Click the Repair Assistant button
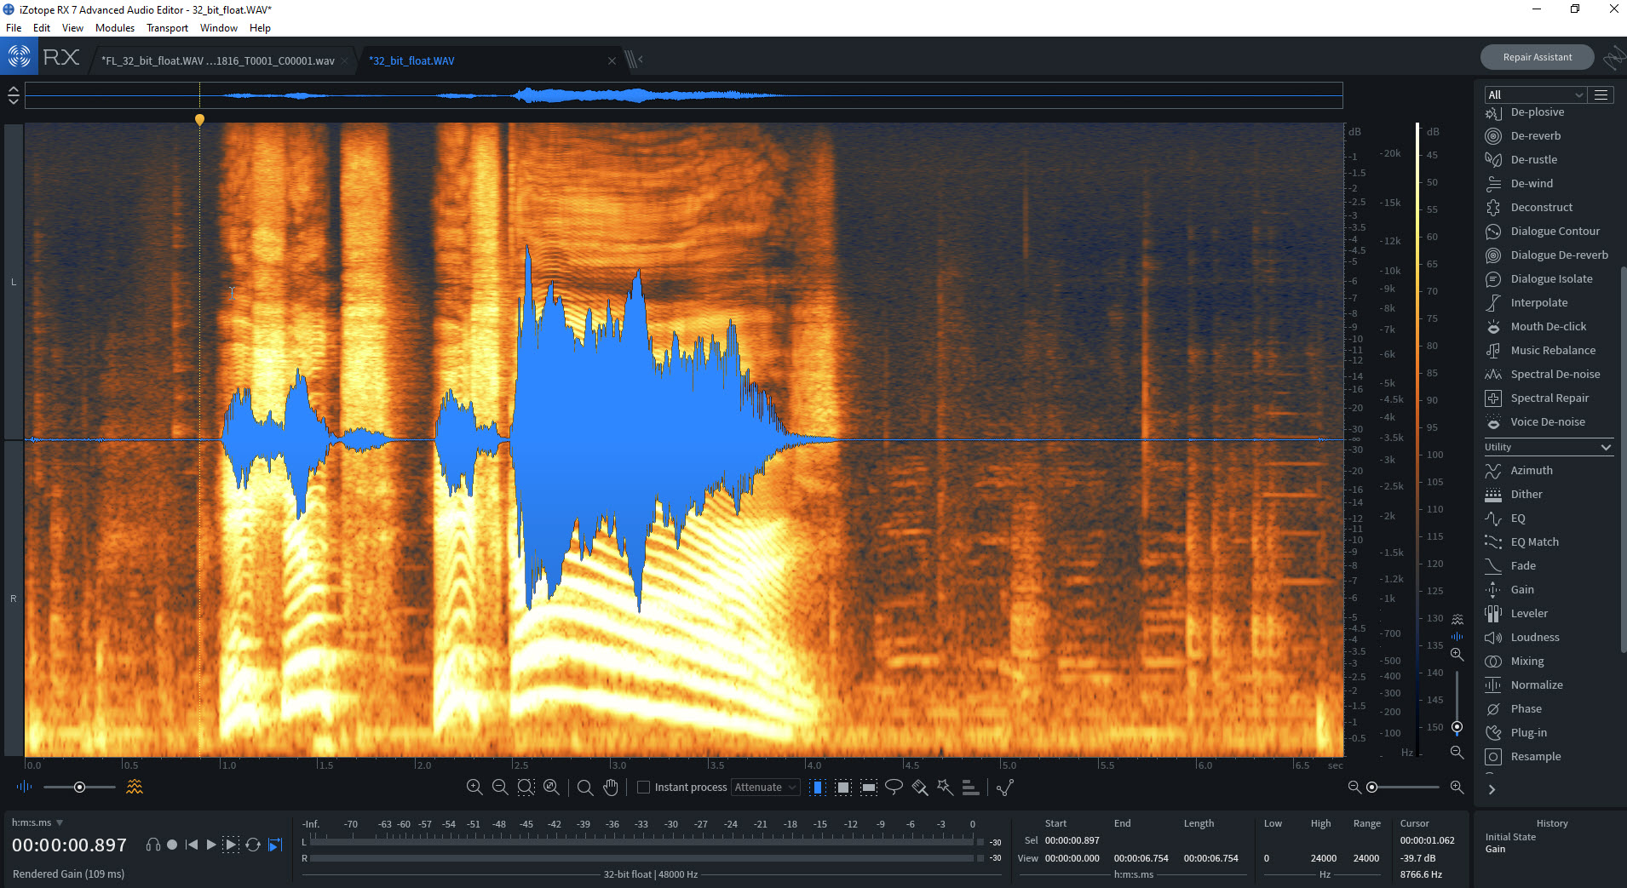The image size is (1627, 888). point(1538,57)
